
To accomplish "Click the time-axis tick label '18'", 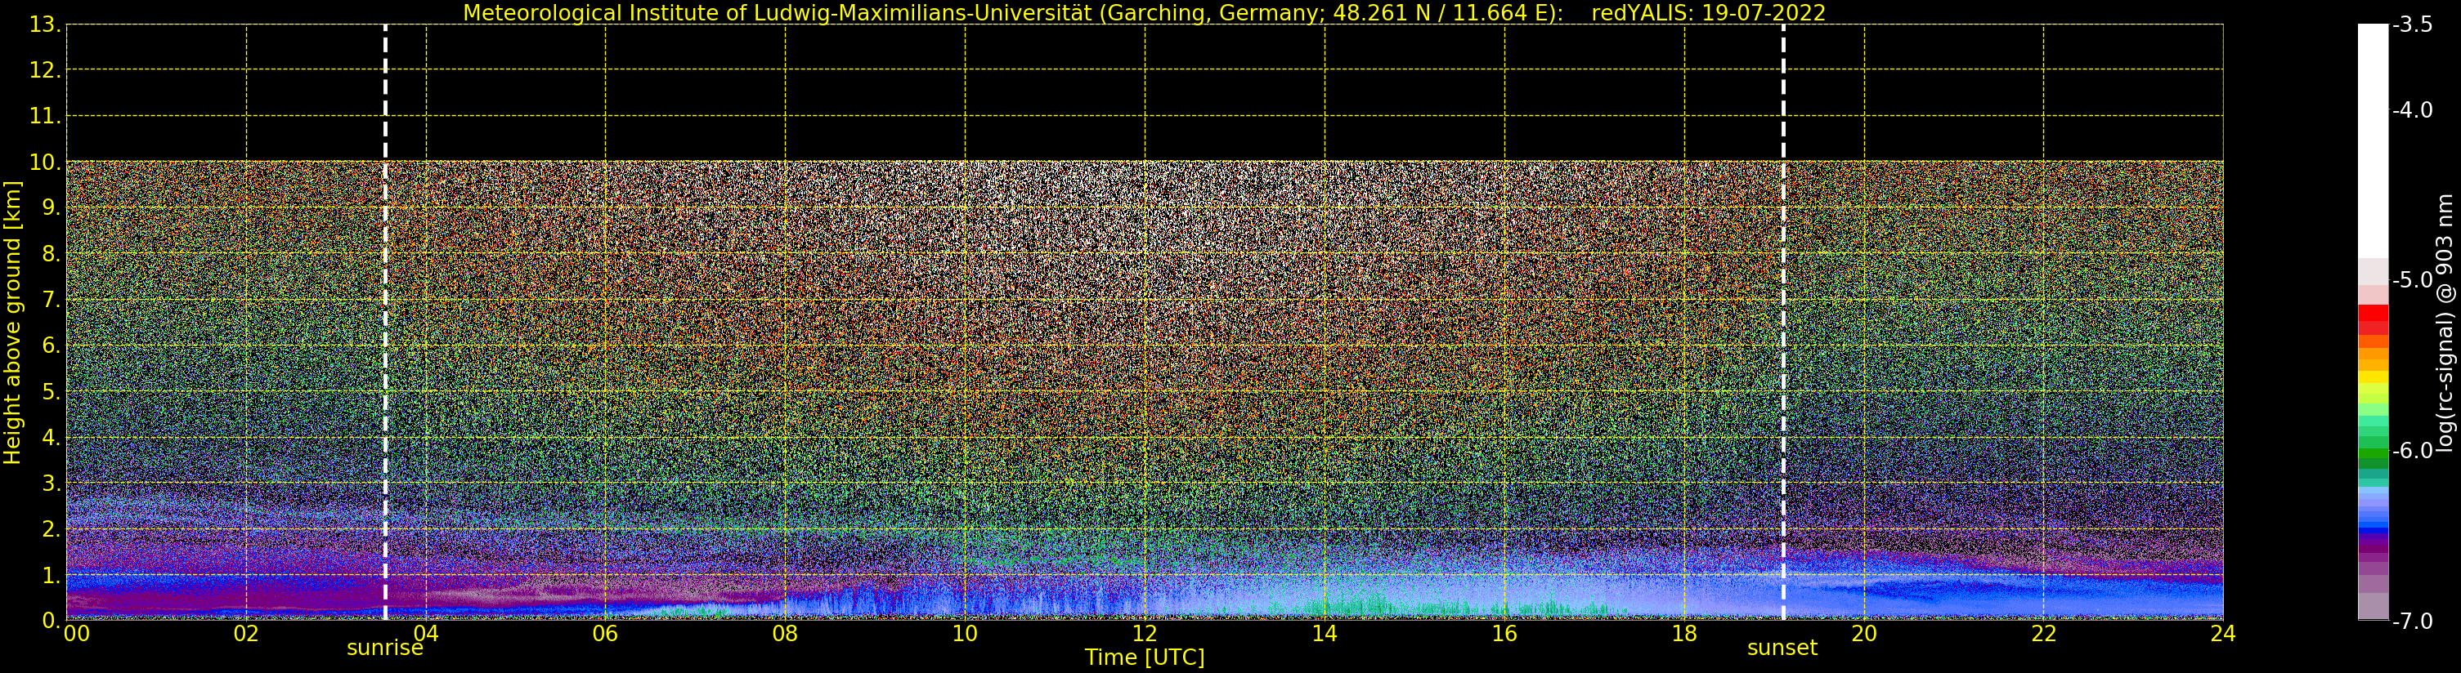I will tap(1684, 634).
